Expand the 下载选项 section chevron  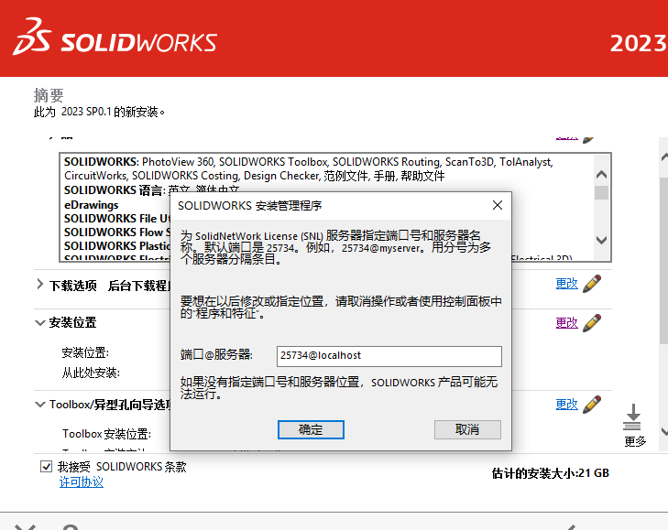39,285
